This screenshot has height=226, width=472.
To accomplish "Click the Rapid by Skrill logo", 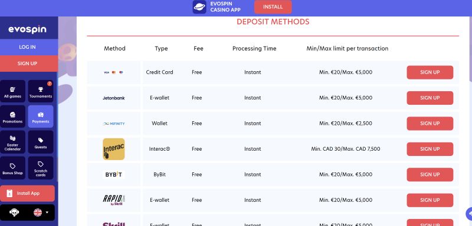I will pos(113,200).
